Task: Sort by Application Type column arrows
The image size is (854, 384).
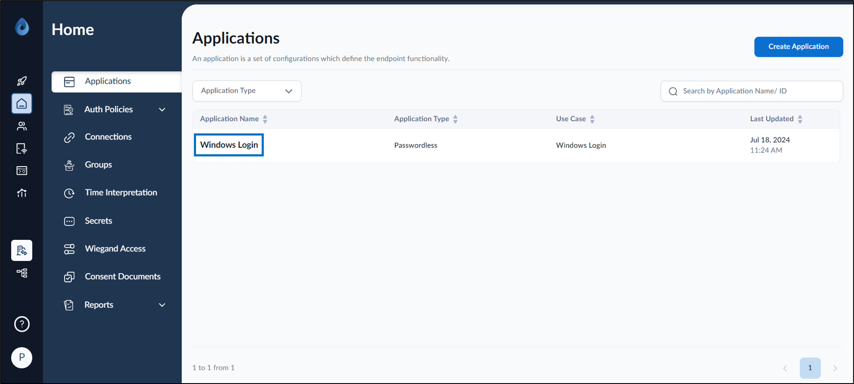Action: coord(455,119)
